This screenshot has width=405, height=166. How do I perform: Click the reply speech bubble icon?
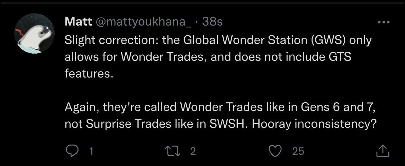point(72,151)
